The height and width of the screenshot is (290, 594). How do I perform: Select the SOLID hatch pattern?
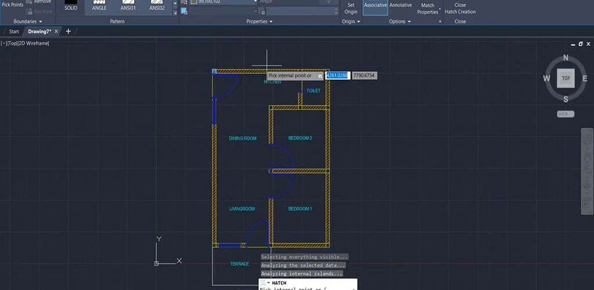[x=71, y=6]
